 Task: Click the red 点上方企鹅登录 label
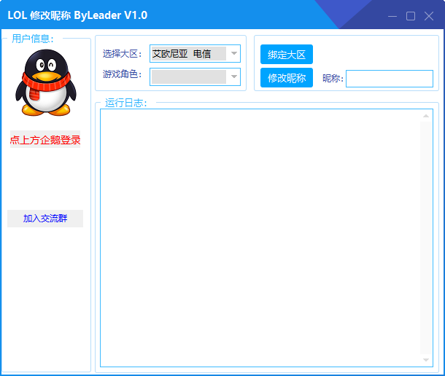45,139
